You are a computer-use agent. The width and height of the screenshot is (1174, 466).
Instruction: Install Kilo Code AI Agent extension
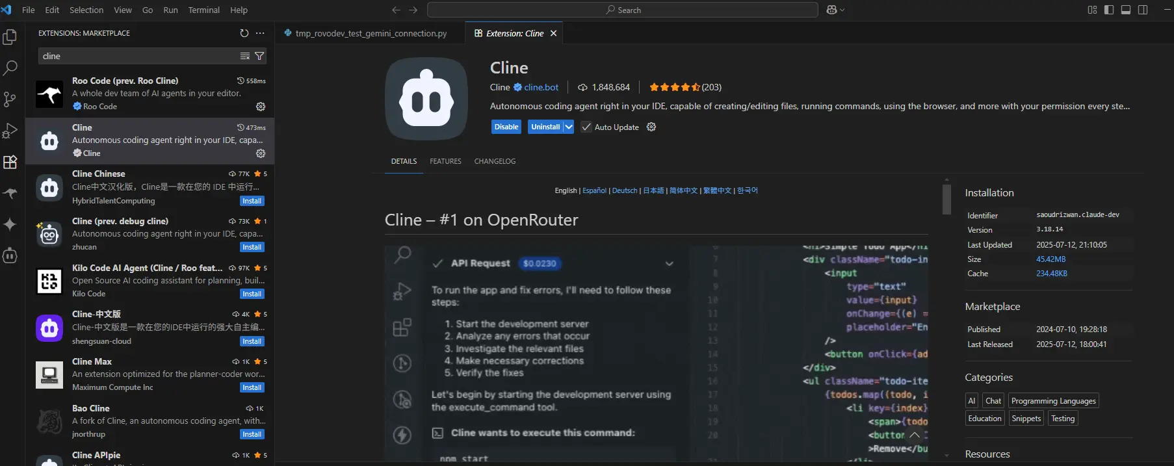[252, 294]
